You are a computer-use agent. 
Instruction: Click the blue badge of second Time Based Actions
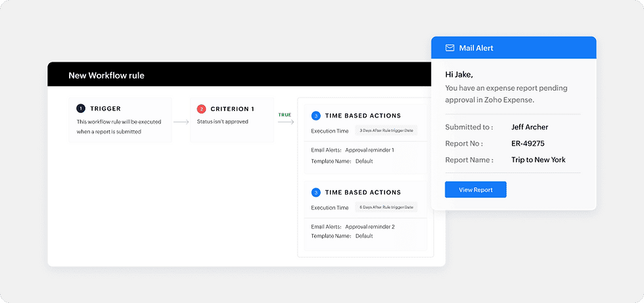316,192
